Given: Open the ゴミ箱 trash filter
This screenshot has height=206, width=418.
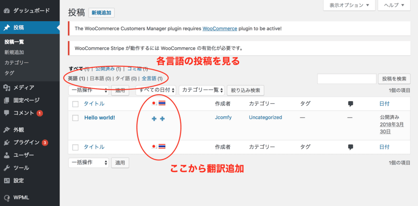Looking at the screenshot, I should click(x=135, y=69).
